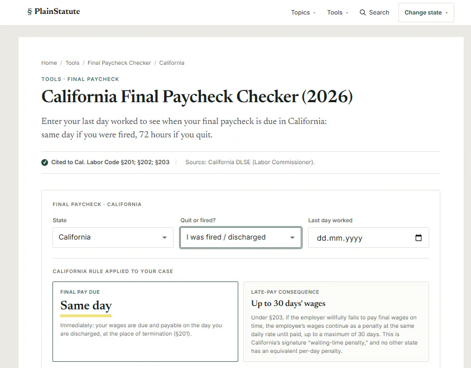Click the California breadcrumb item

point(172,63)
